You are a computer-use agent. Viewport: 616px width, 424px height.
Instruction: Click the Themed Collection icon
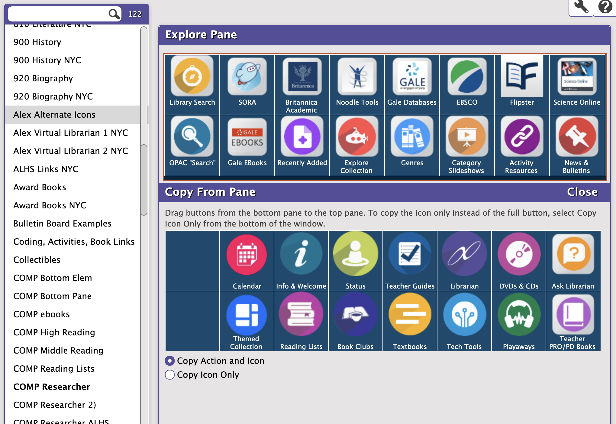point(247,315)
